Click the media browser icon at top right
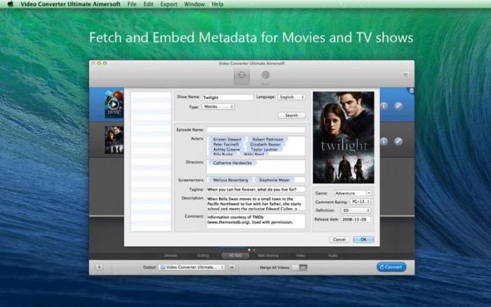491x307 pixels. click(x=405, y=74)
